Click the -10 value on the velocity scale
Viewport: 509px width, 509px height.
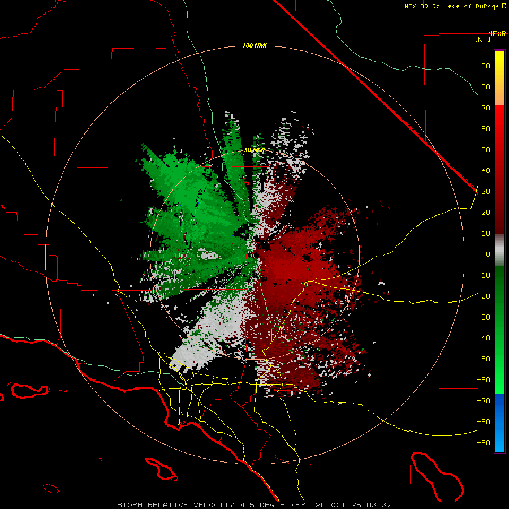tap(484, 275)
